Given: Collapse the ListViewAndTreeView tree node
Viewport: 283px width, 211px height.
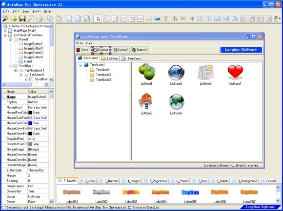Looking at the screenshot, I should [5, 35].
